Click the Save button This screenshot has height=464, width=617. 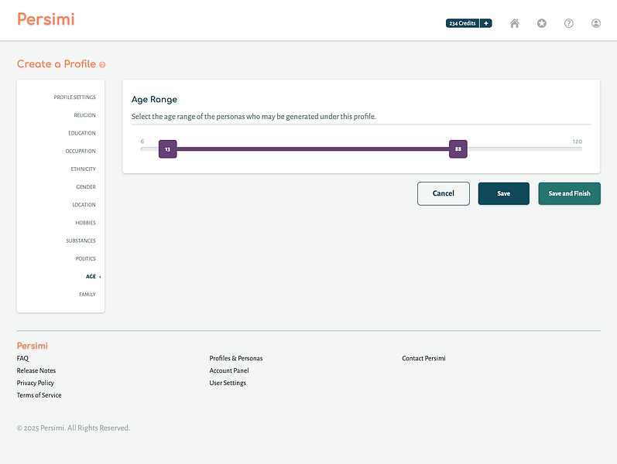(504, 193)
